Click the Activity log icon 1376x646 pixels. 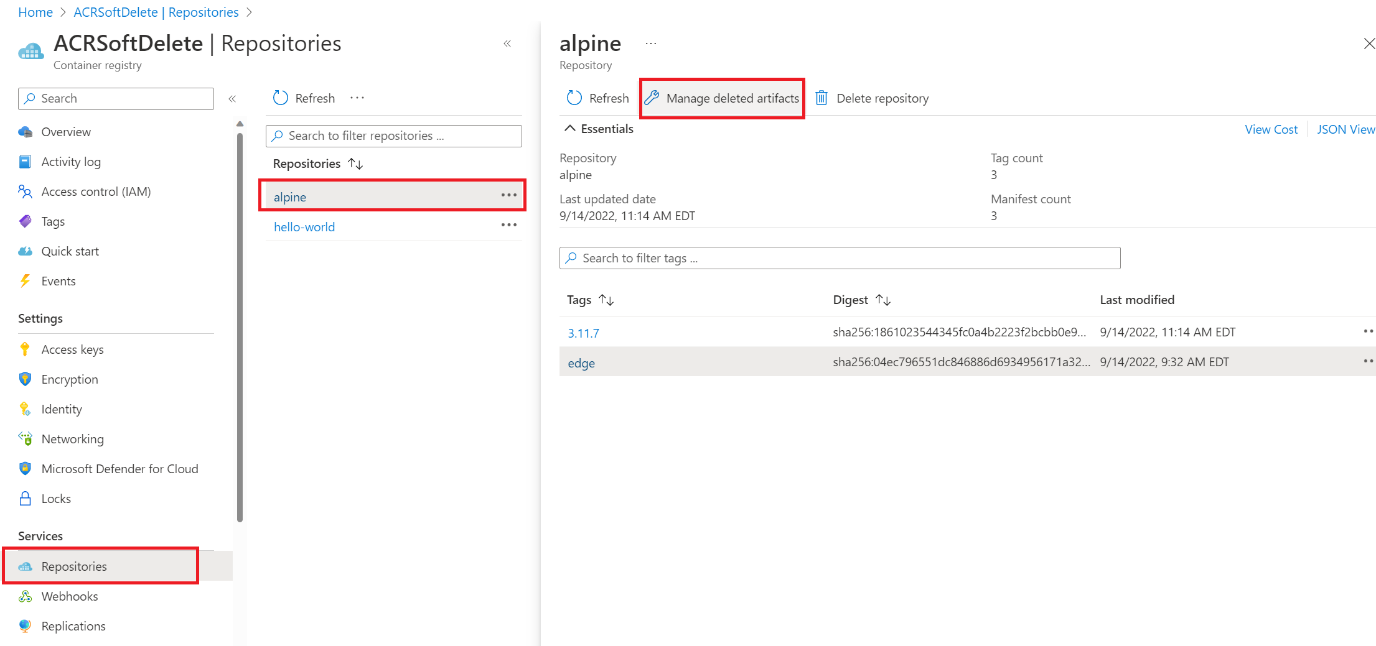[25, 162]
